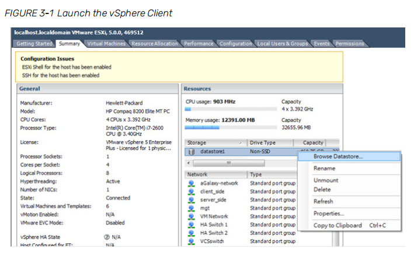Click the aGalaxy-network port group icon
The height and width of the screenshot is (258, 414).
point(191,183)
